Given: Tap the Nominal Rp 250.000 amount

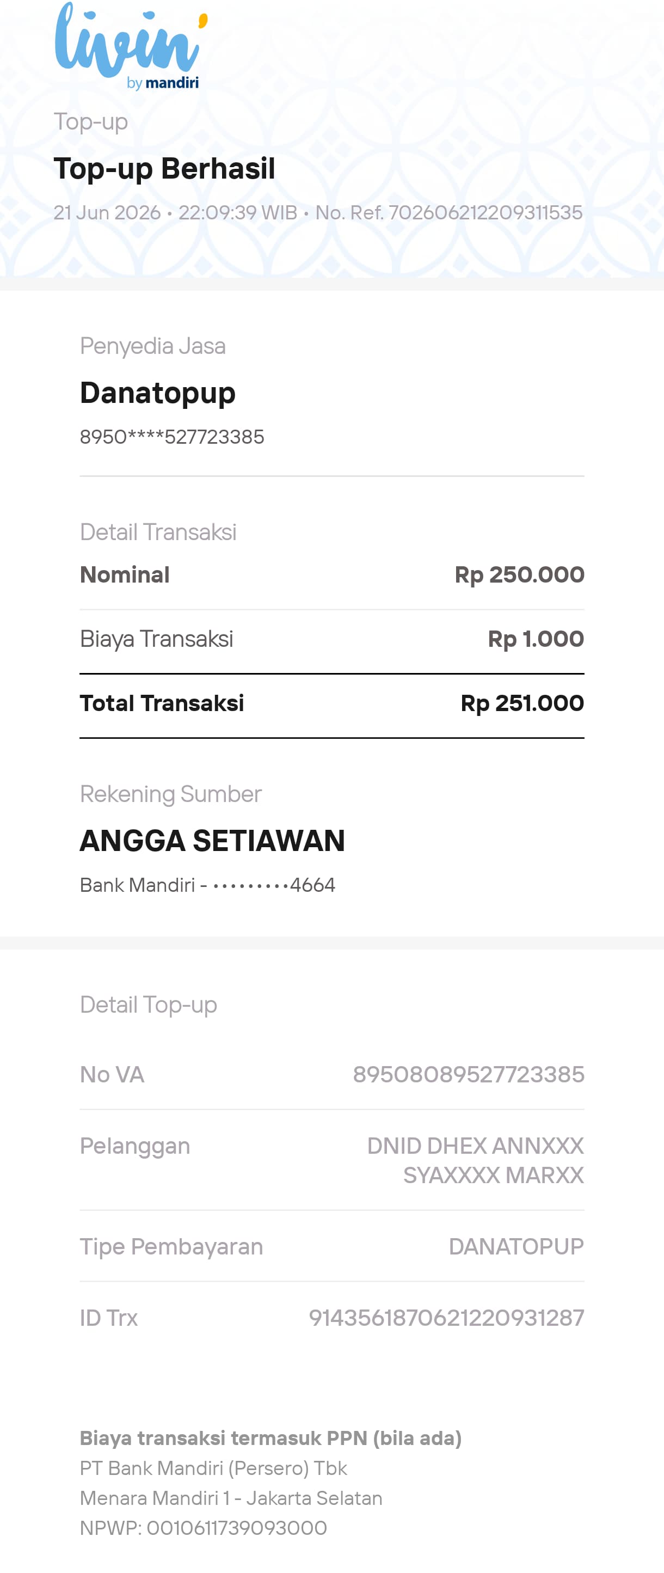Looking at the screenshot, I should [519, 574].
